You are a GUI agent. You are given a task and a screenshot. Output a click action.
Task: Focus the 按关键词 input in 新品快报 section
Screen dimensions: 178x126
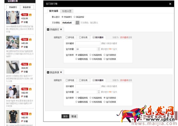click(88, 86)
